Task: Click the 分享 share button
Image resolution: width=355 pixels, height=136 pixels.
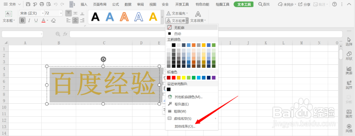Action: tap(305, 4)
